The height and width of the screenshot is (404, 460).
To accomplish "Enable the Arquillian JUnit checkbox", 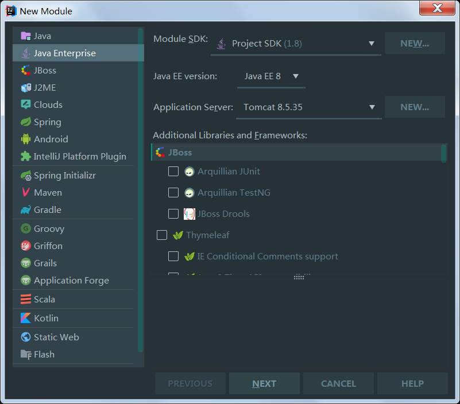I will pyautogui.click(x=173, y=171).
